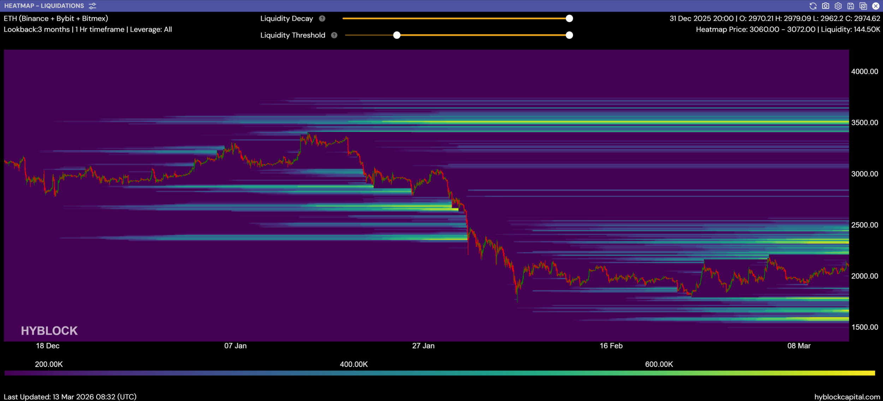
Task: Click the 3500.00 price axis label
Action: 864,123
